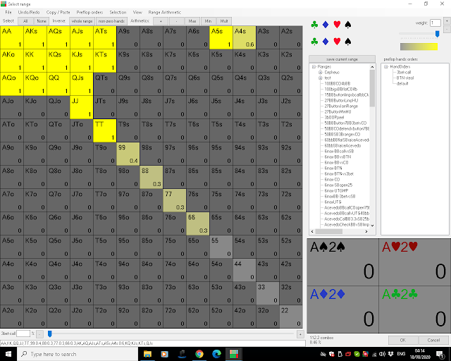The height and width of the screenshot is (361, 451).
Task: Select the diamond suit in the upper suit row
Action: (326, 25)
